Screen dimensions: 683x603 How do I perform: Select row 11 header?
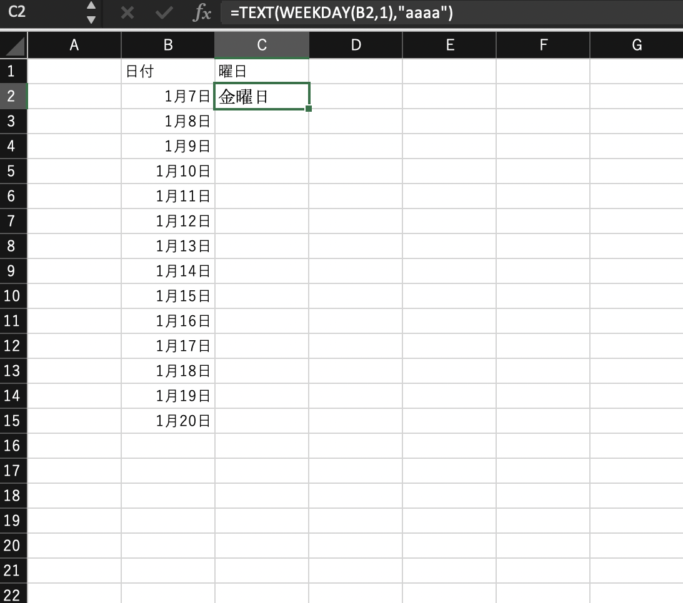click(x=14, y=321)
